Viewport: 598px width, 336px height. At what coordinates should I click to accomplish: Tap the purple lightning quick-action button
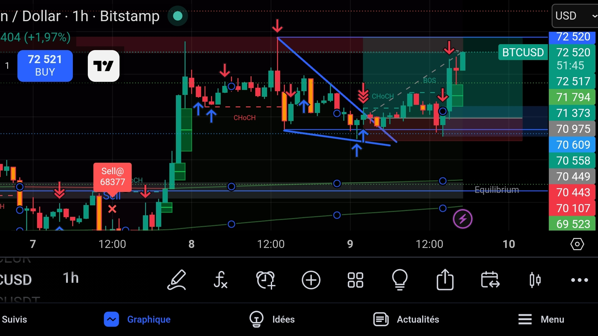[x=462, y=219]
